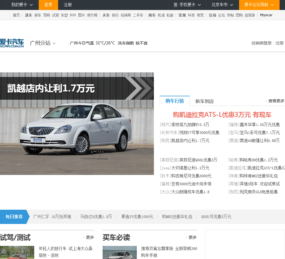Viewport: 285px width, 259px height.
Task: Click the phone icon beside 手机爱卡
Action: click(x=175, y=5)
